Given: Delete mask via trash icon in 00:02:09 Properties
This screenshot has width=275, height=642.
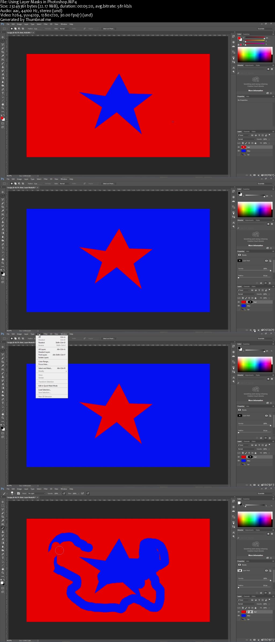Looking at the screenshot, I should [270, 283].
